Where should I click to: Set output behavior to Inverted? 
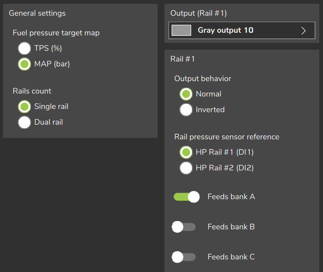[186, 110]
